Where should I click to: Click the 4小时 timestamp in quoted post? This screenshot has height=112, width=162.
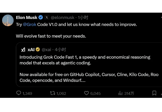point(60,50)
